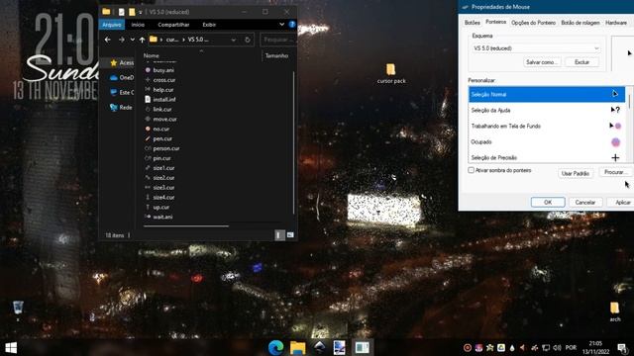The height and width of the screenshot is (356, 634).
Task: Switch to Botão de rolagem tab
Action: coord(581,23)
